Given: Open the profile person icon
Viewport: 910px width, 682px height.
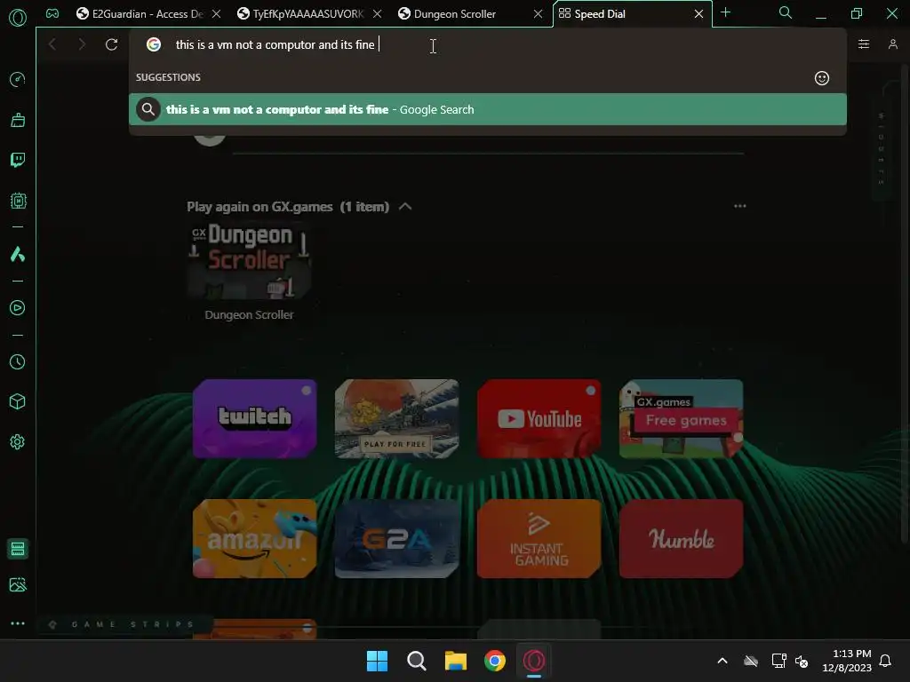Looking at the screenshot, I should 892,44.
